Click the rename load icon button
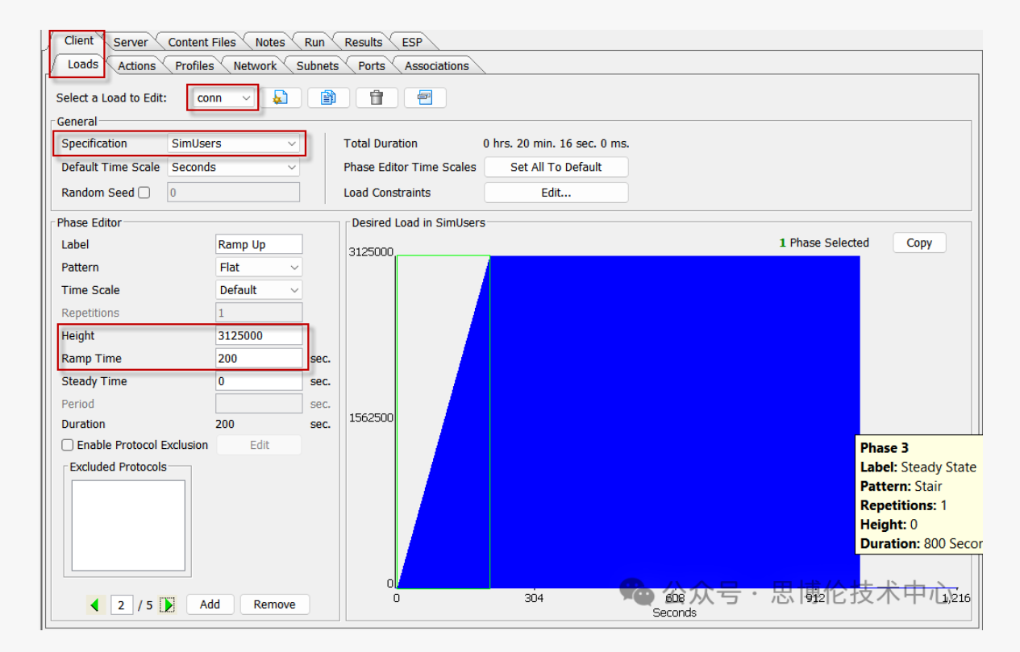1020x652 pixels. click(x=425, y=98)
